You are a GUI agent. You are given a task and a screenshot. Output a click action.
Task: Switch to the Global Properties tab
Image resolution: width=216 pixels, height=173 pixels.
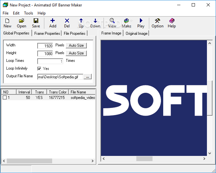coord(16,33)
